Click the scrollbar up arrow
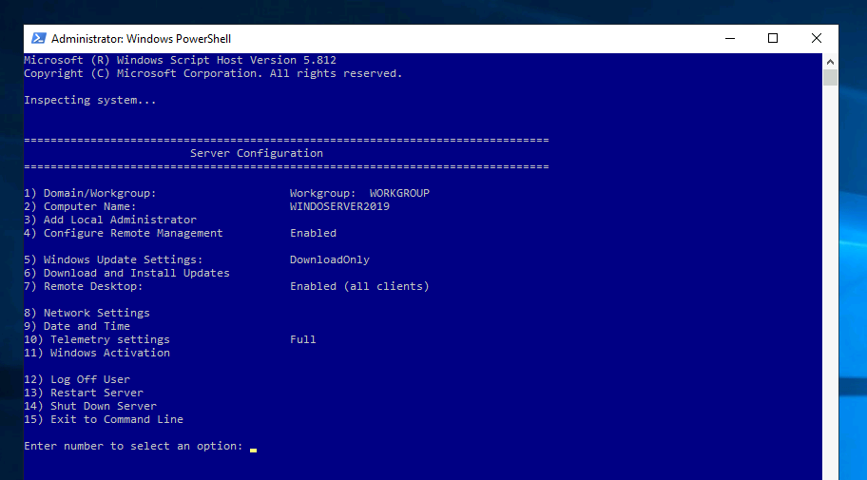The image size is (867, 480). [x=830, y=62]
